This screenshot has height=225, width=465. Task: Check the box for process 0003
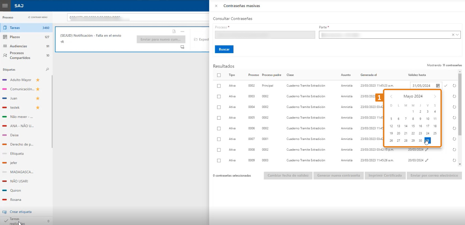point(219,97)
